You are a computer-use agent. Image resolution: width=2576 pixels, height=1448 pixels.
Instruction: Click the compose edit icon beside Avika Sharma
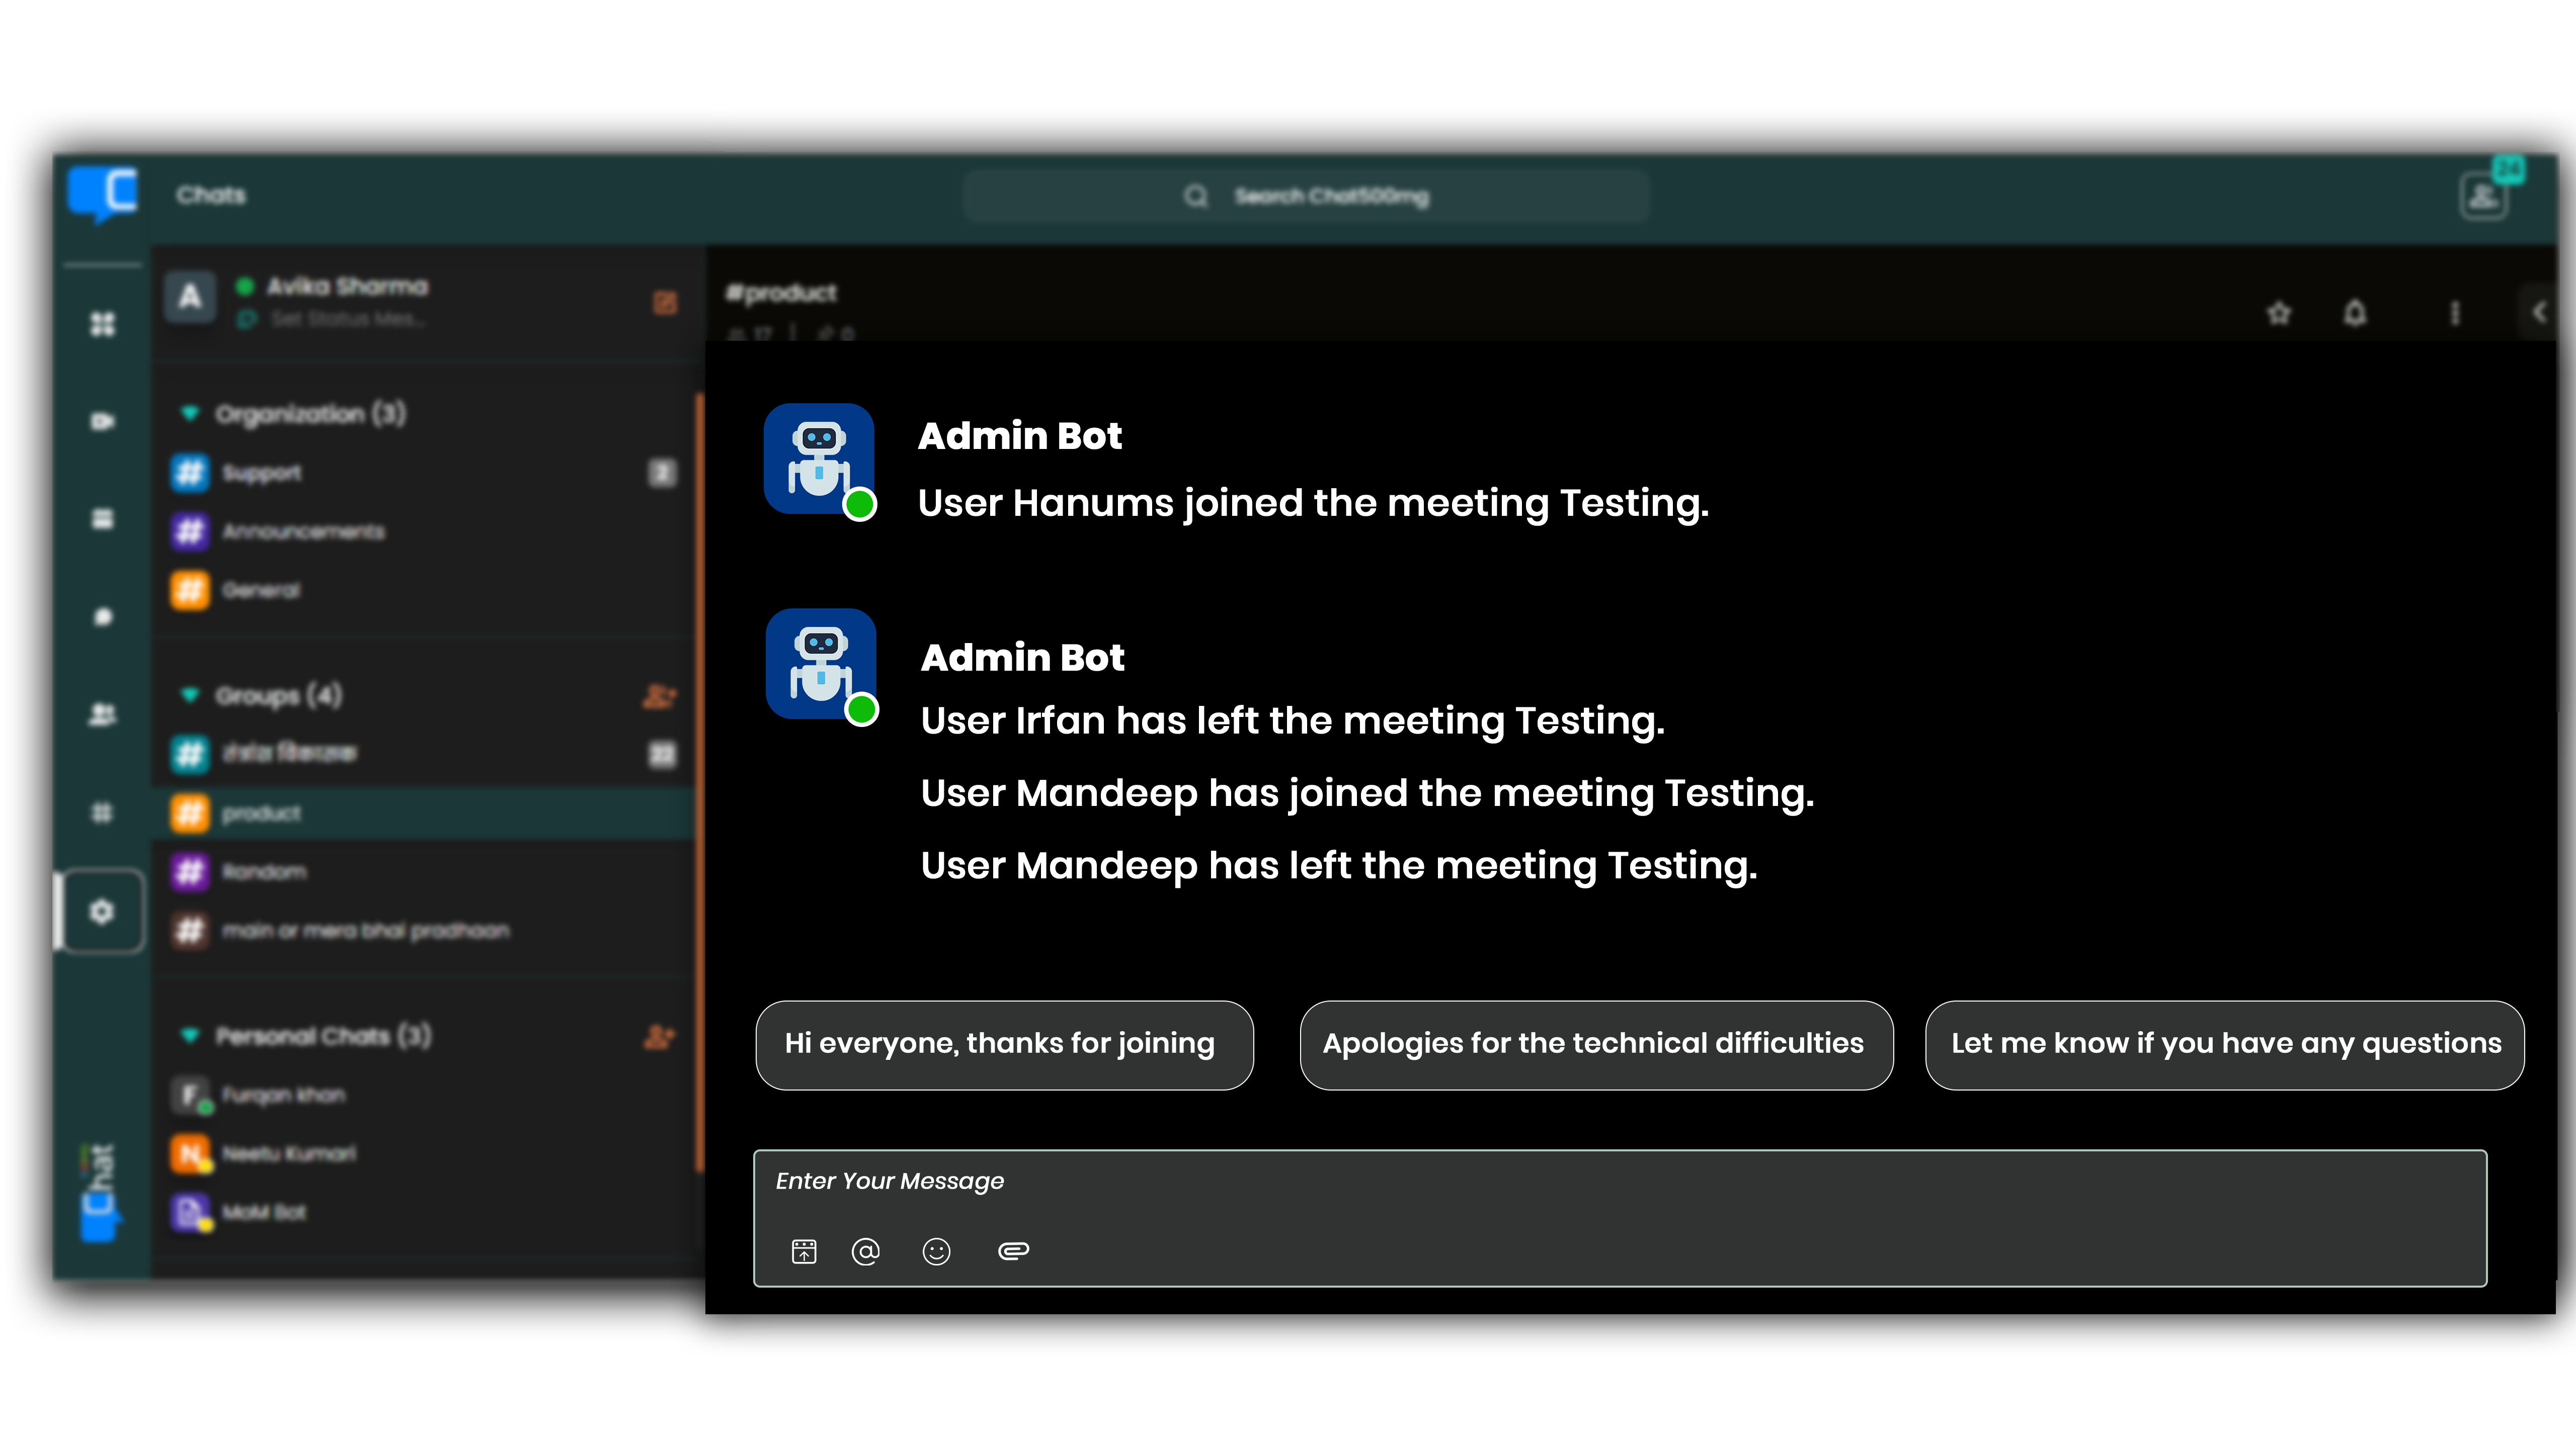coord(665,302)
